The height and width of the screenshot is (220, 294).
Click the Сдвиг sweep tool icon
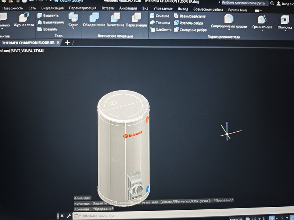[73, 17]
